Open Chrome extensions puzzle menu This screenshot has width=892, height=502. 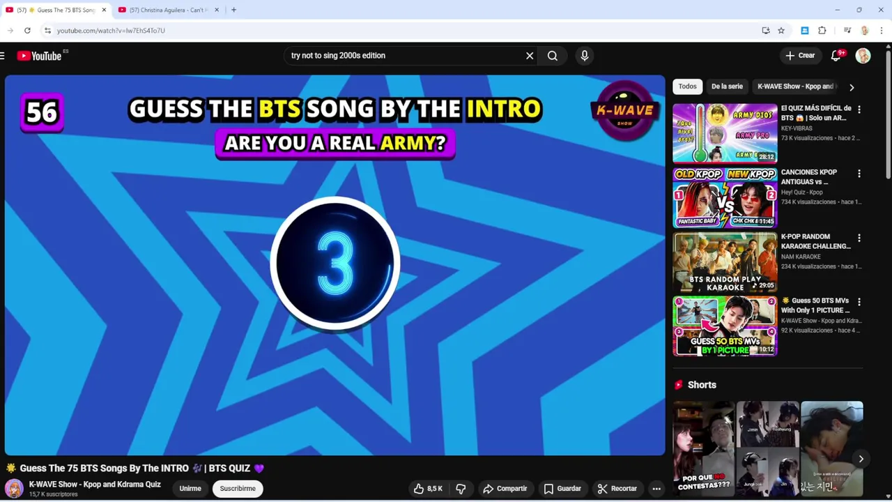tap(822, 31)
